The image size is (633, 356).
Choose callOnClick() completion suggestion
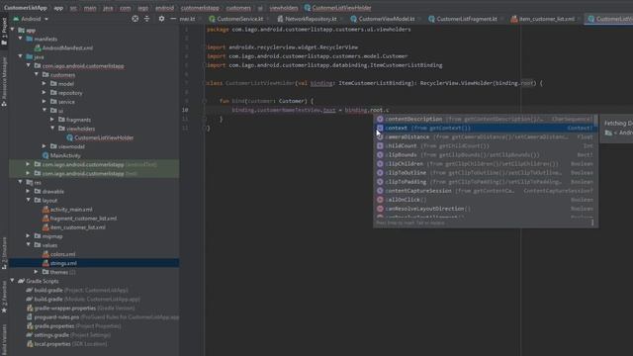pyautogui.click(x=485, y=200)
